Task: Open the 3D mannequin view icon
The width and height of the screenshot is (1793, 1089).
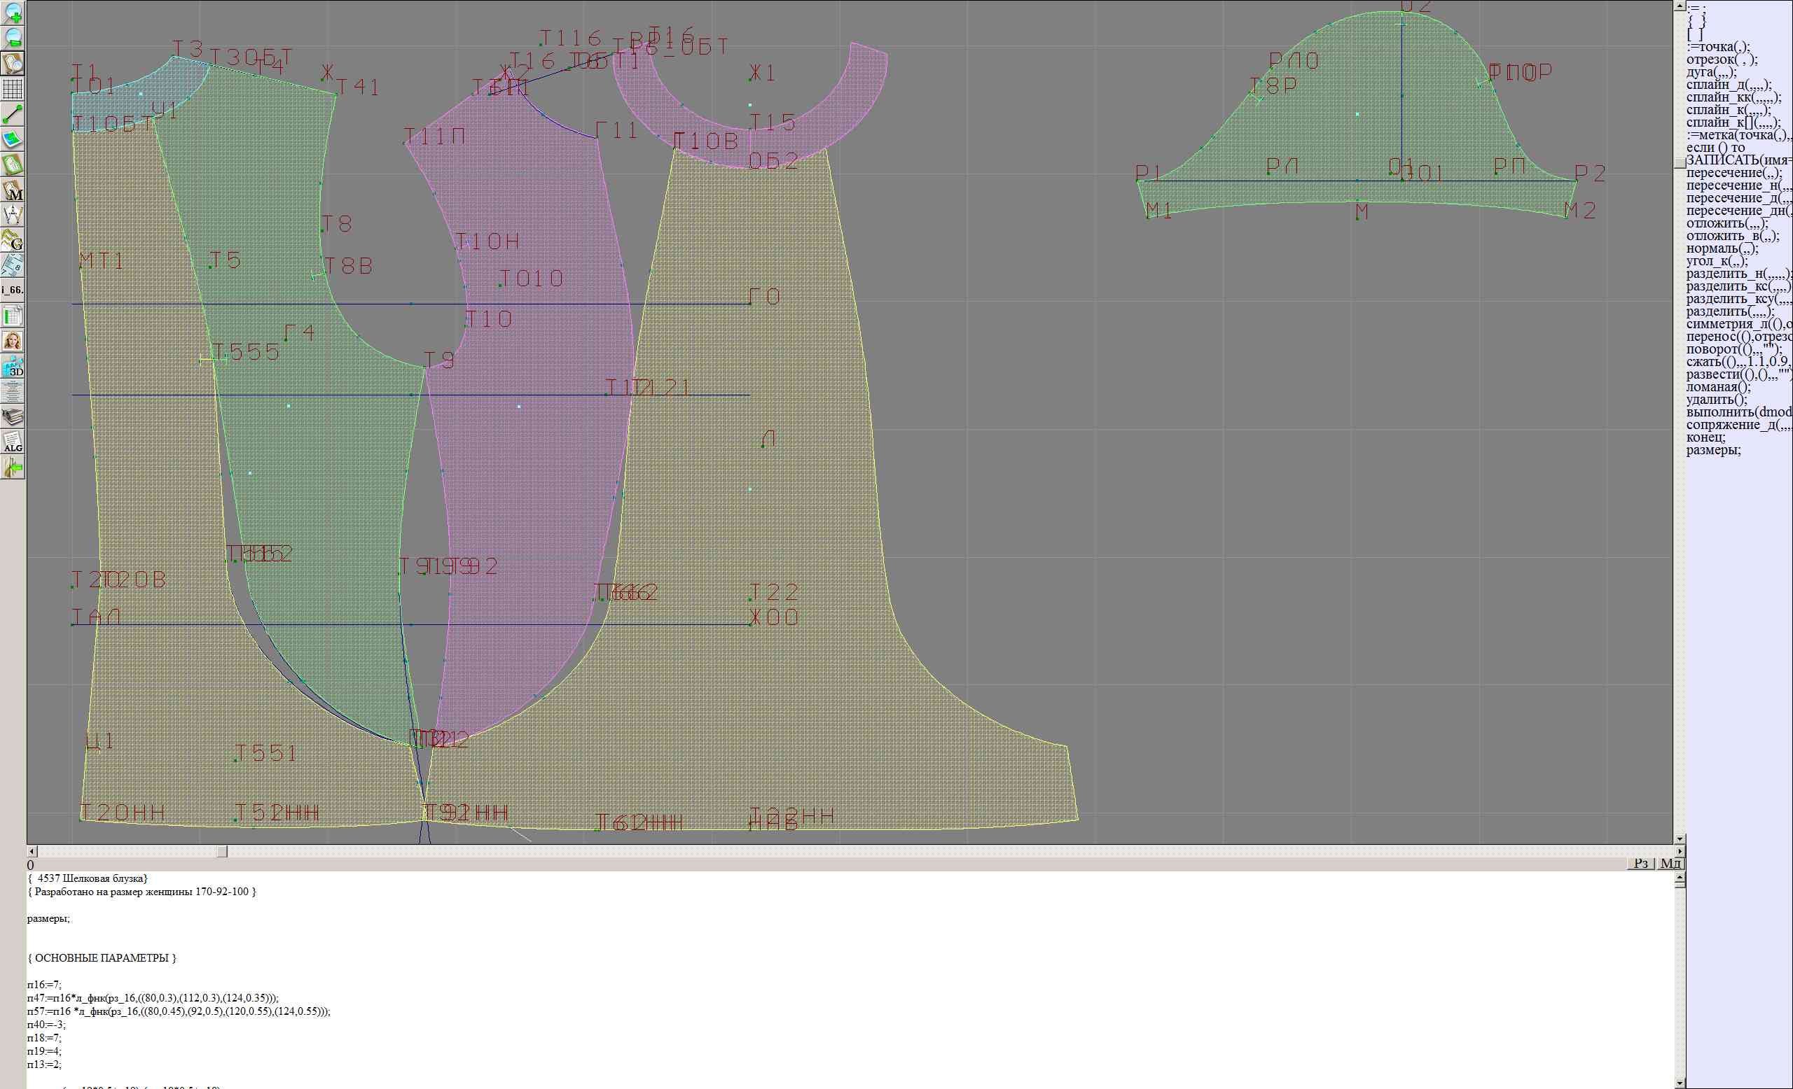Action: (x=13, y=367)
